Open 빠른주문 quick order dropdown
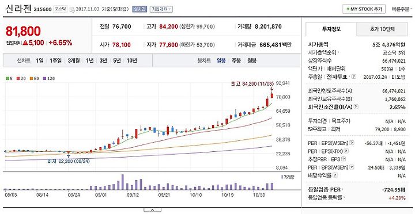This screenshot has width=415, height=214. 402,9
